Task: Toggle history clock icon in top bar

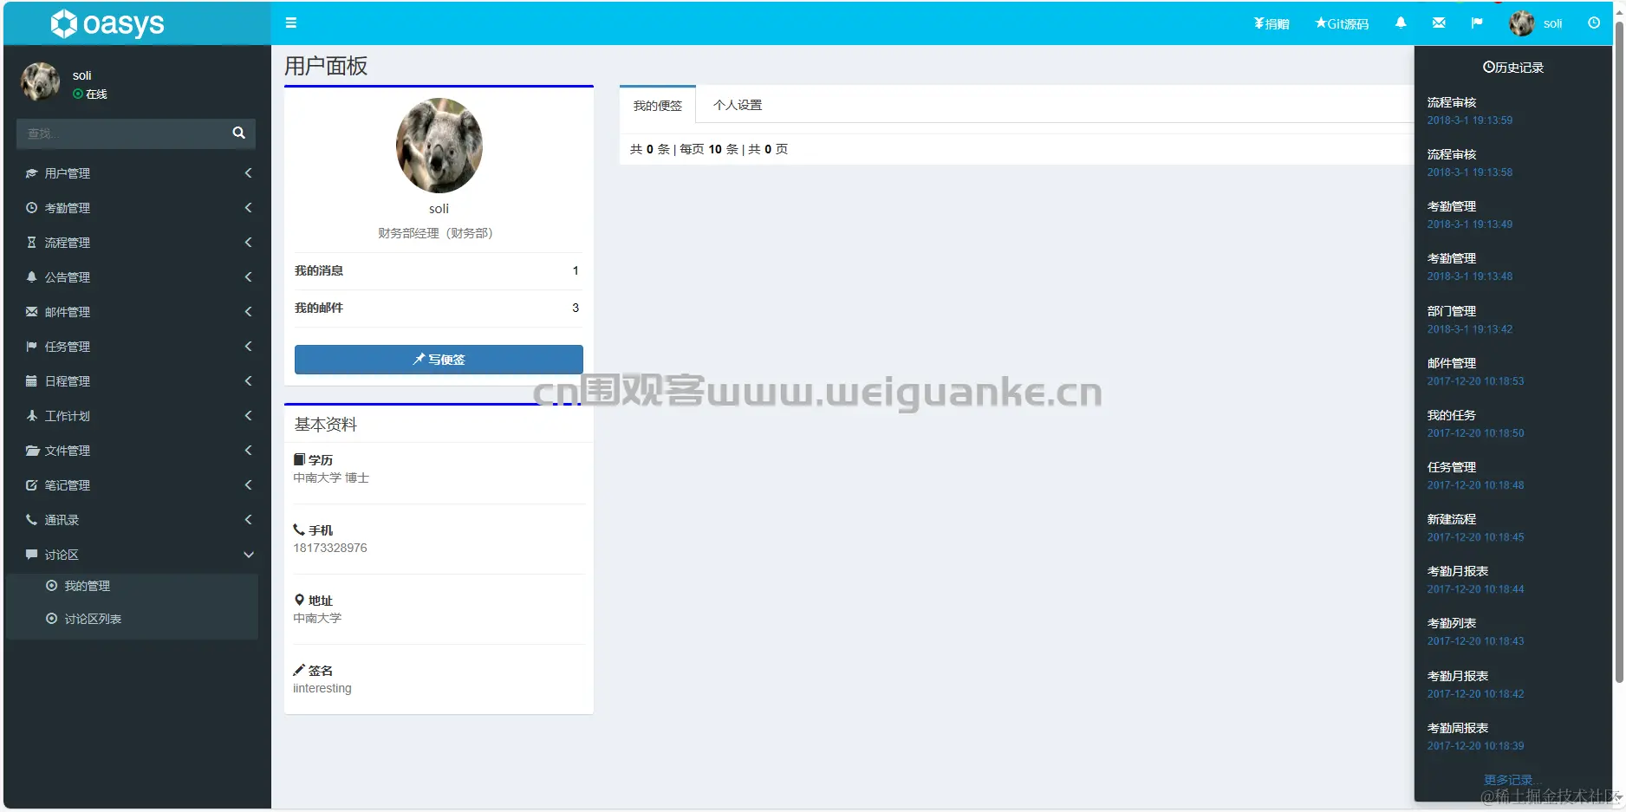Action: pos(1594,23)
